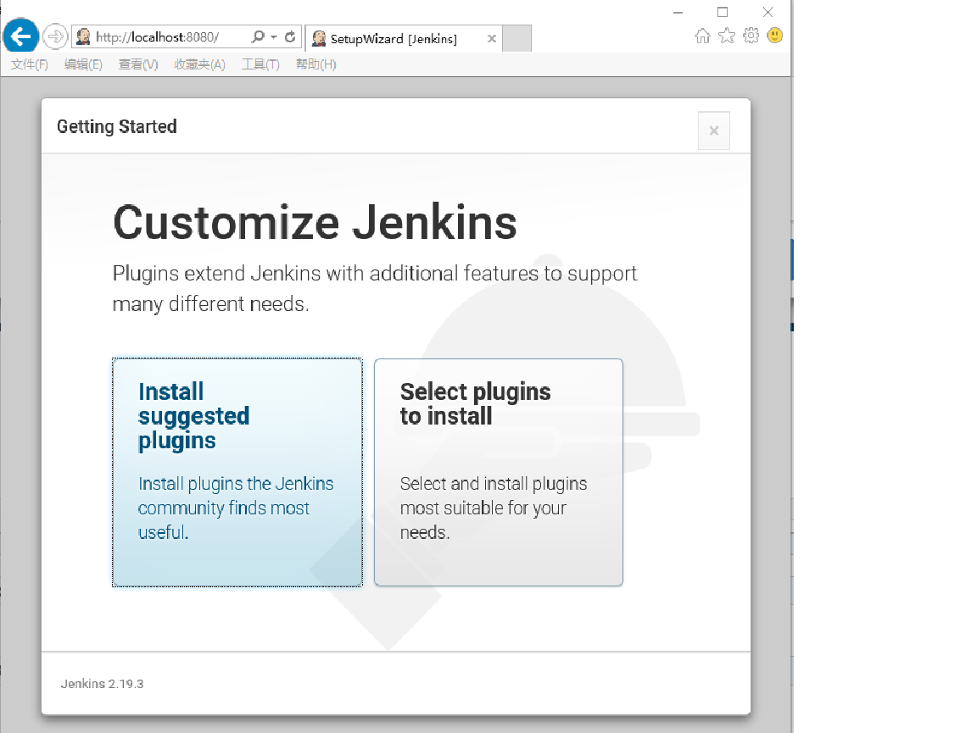Screen dimensions: 977x733
Task: Click the Jenkins 2.19.3 version text
Action: (102, 684)
